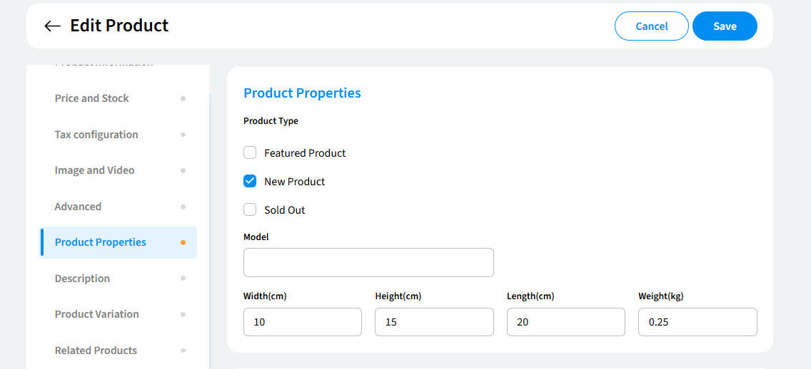Click into the Model text field
The image size is (811, 369).
368,262
